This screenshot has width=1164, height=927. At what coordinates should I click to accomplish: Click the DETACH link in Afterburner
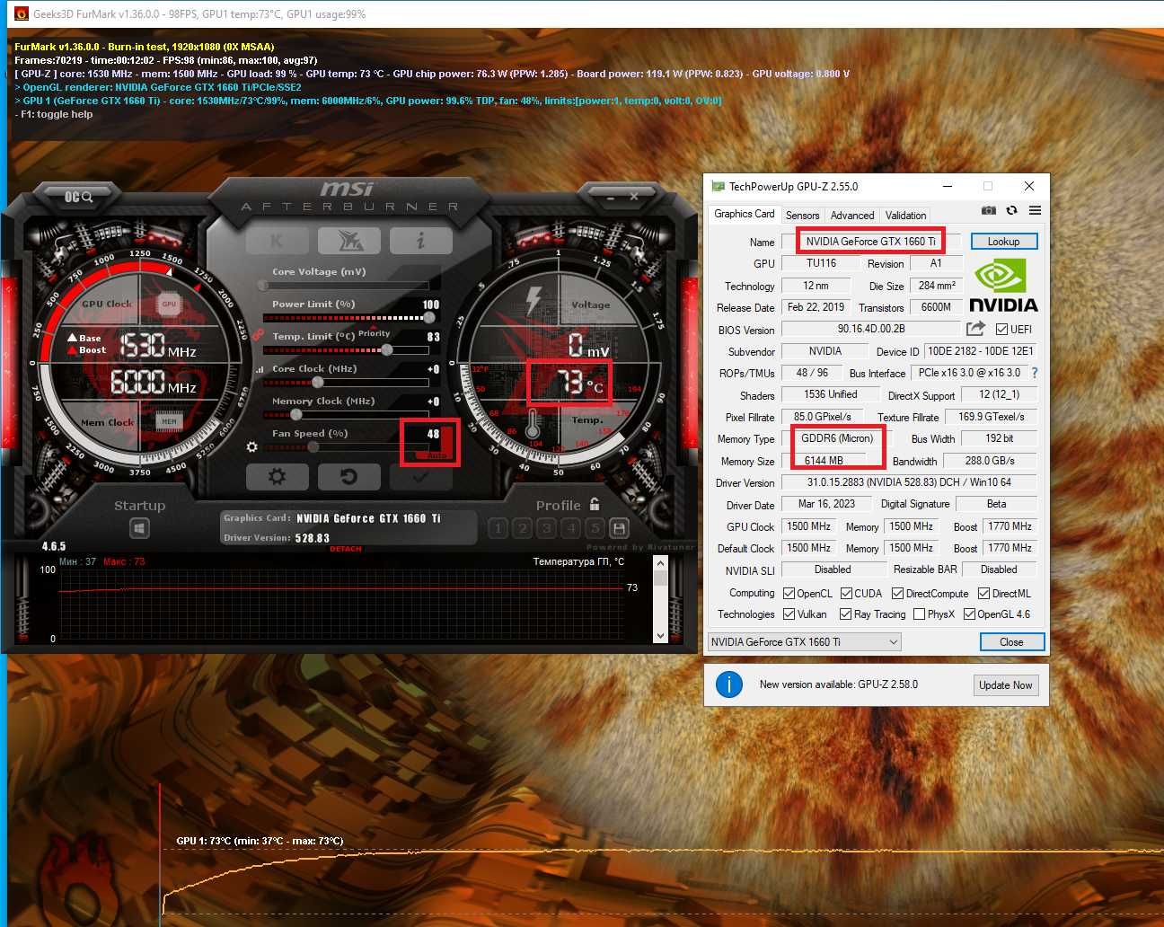[346, 549]
